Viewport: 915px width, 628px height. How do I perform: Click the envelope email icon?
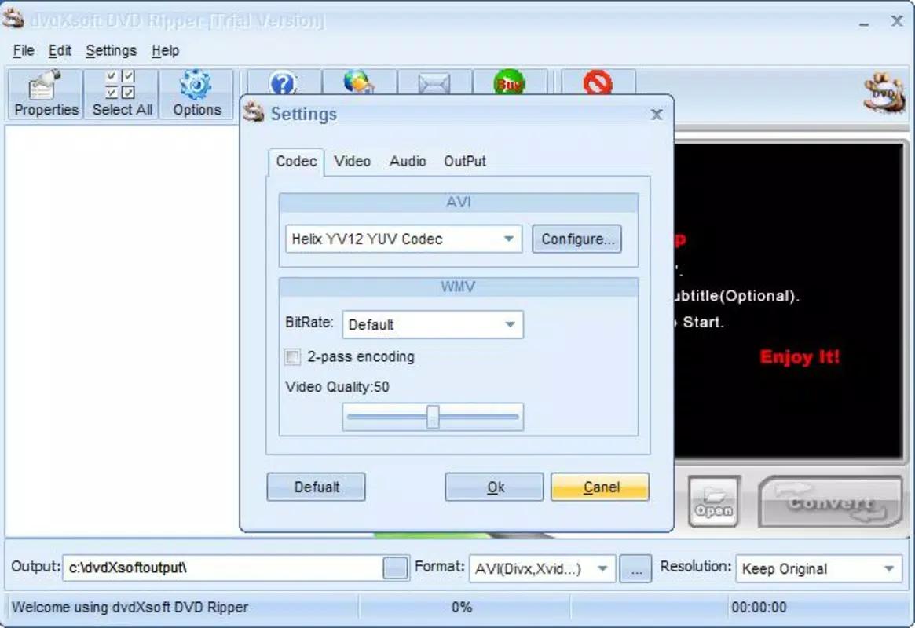pos(434,83)
